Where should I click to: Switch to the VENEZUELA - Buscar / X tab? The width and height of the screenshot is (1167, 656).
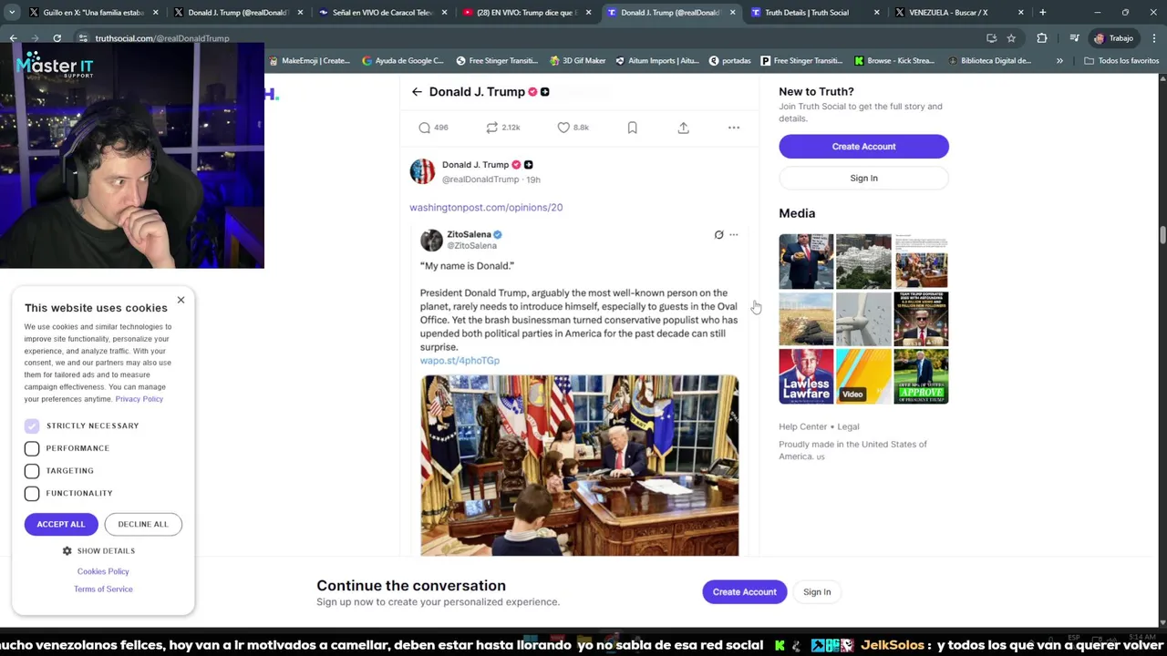click(x=958, y=13)
